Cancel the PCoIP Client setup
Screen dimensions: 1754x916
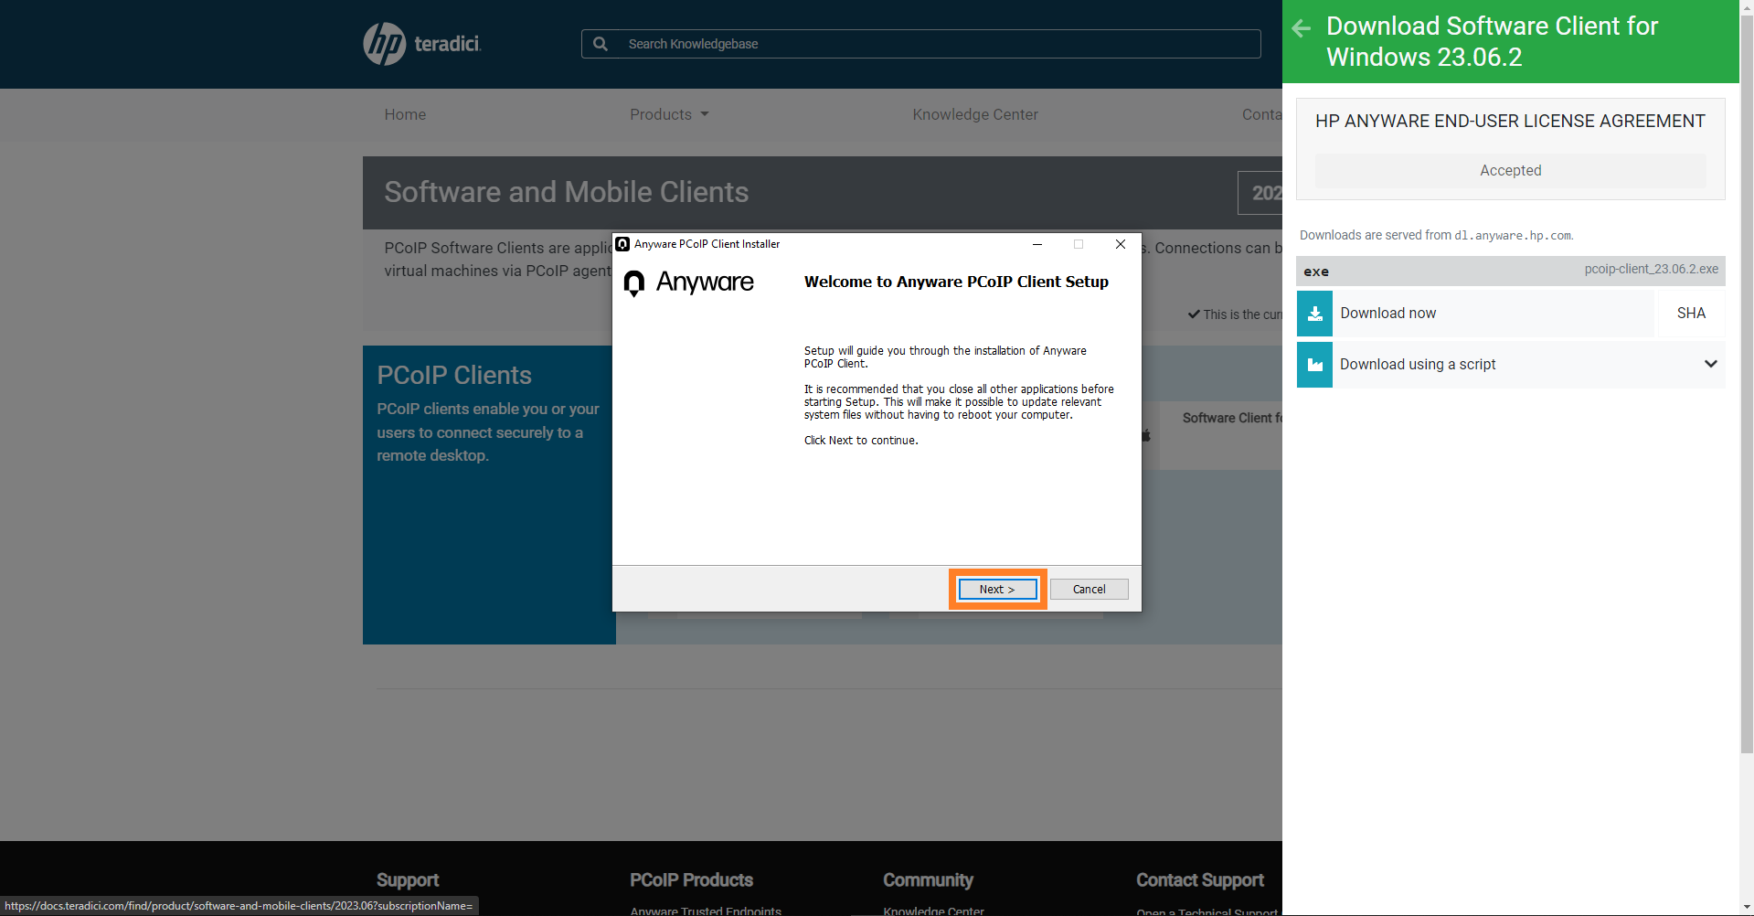pyautogui.click(x=1089, y=590)
